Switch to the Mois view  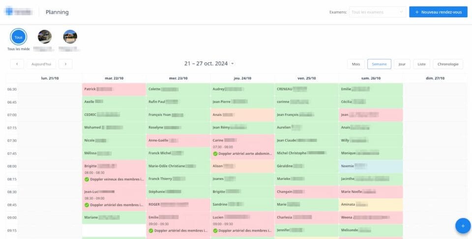[x=355, y=64]
